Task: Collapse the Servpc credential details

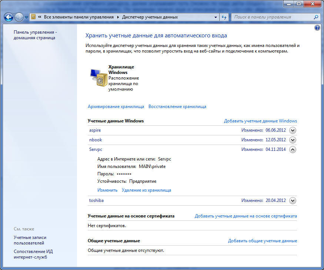Action: point(293,149)
